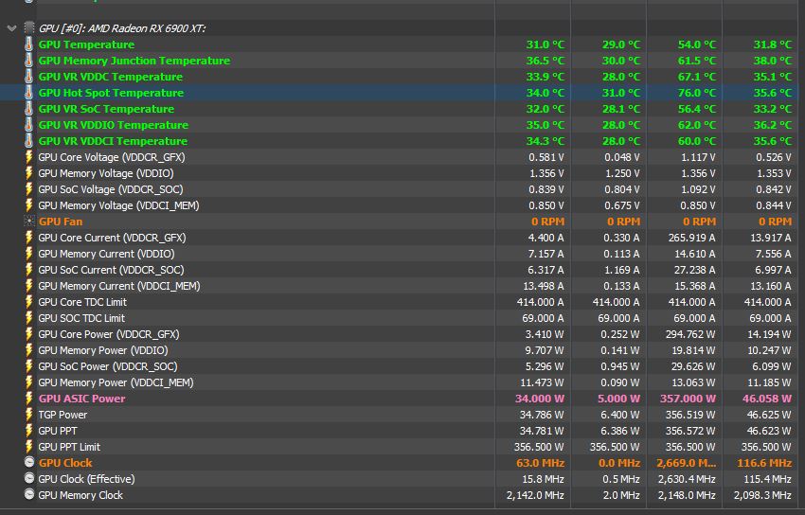Viewport: 805px width, 515px height.
Task: Select the GPU PPT Limit label
Action: [69, 447]
